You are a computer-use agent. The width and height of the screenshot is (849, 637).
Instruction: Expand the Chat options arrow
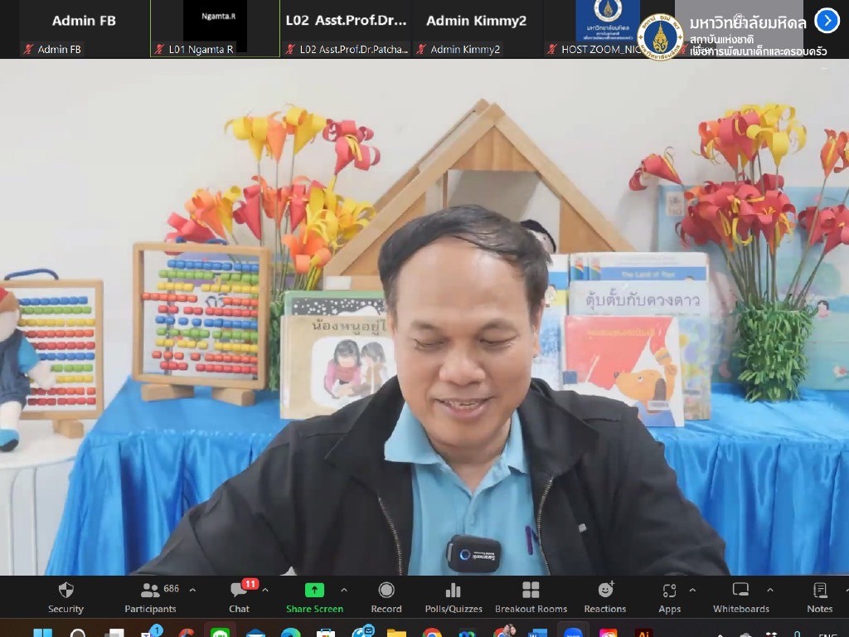265,591
